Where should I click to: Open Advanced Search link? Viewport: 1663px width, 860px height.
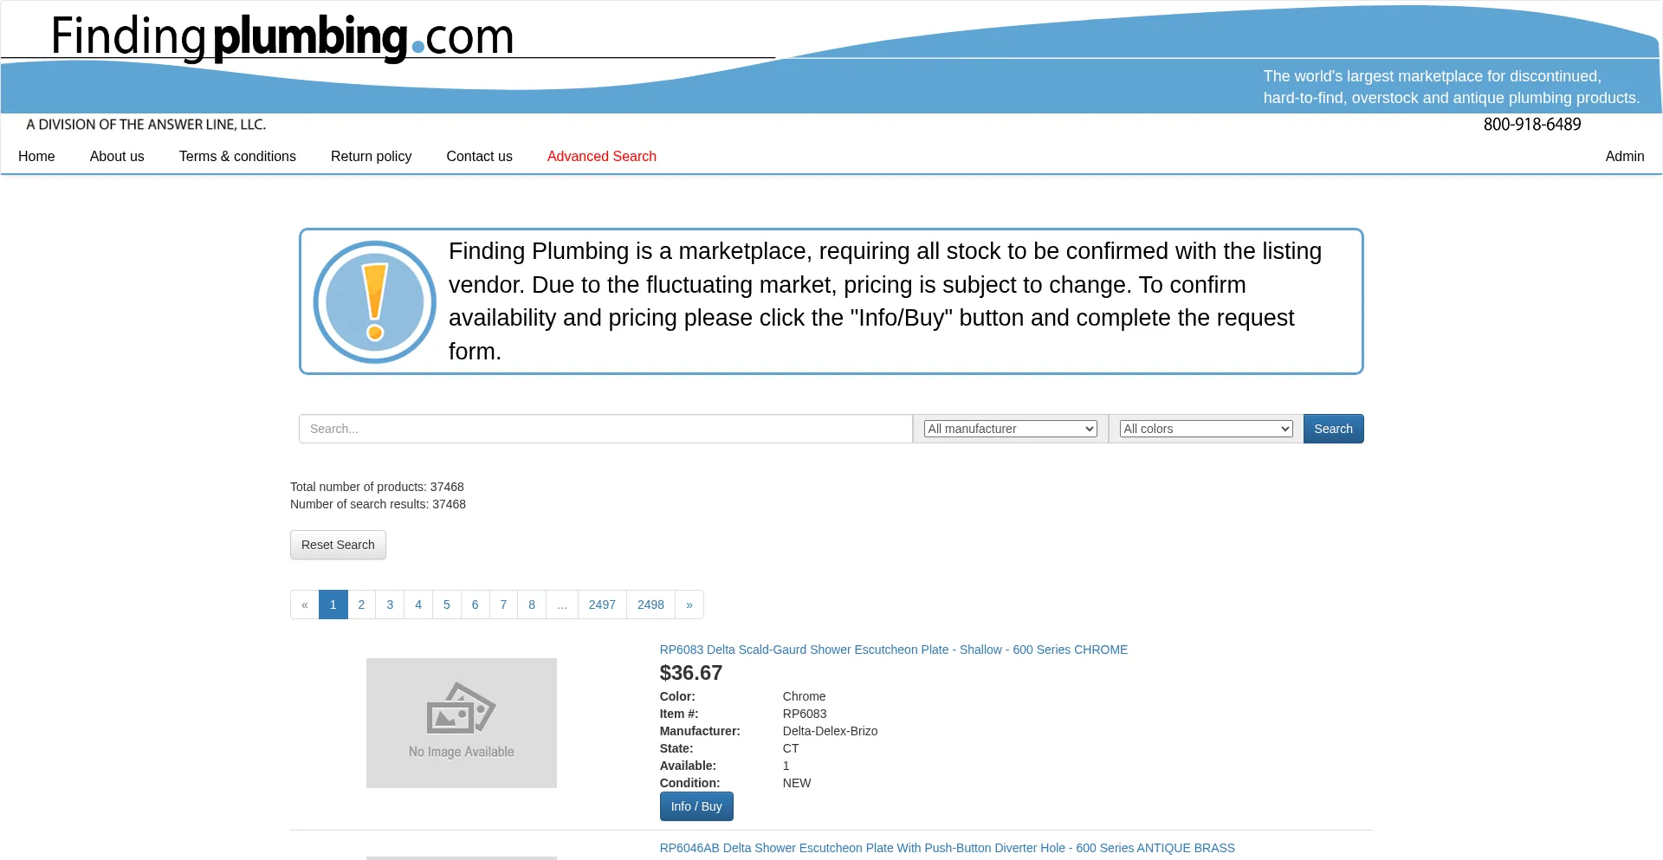tap(601, 156)
